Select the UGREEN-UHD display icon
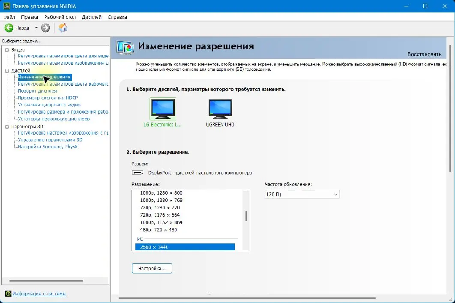The width and height of the screenshot is (455, 303). 220,109
